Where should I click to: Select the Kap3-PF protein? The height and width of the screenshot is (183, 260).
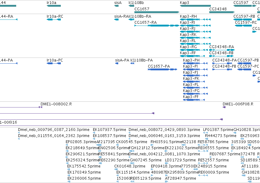[194, 100]
